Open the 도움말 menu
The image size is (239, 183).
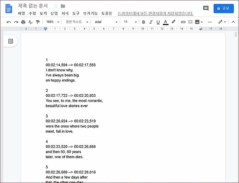point(107,13)
